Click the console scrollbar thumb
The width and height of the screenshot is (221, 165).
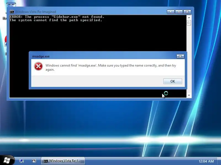(189, 23)
